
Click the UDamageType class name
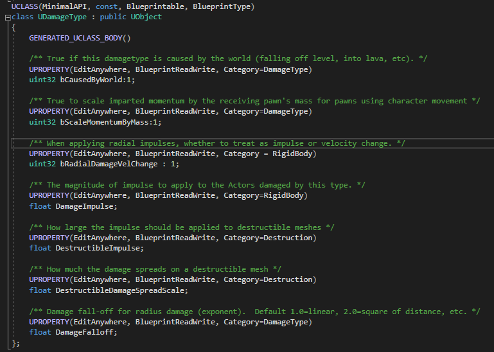(x=62, y=17)
